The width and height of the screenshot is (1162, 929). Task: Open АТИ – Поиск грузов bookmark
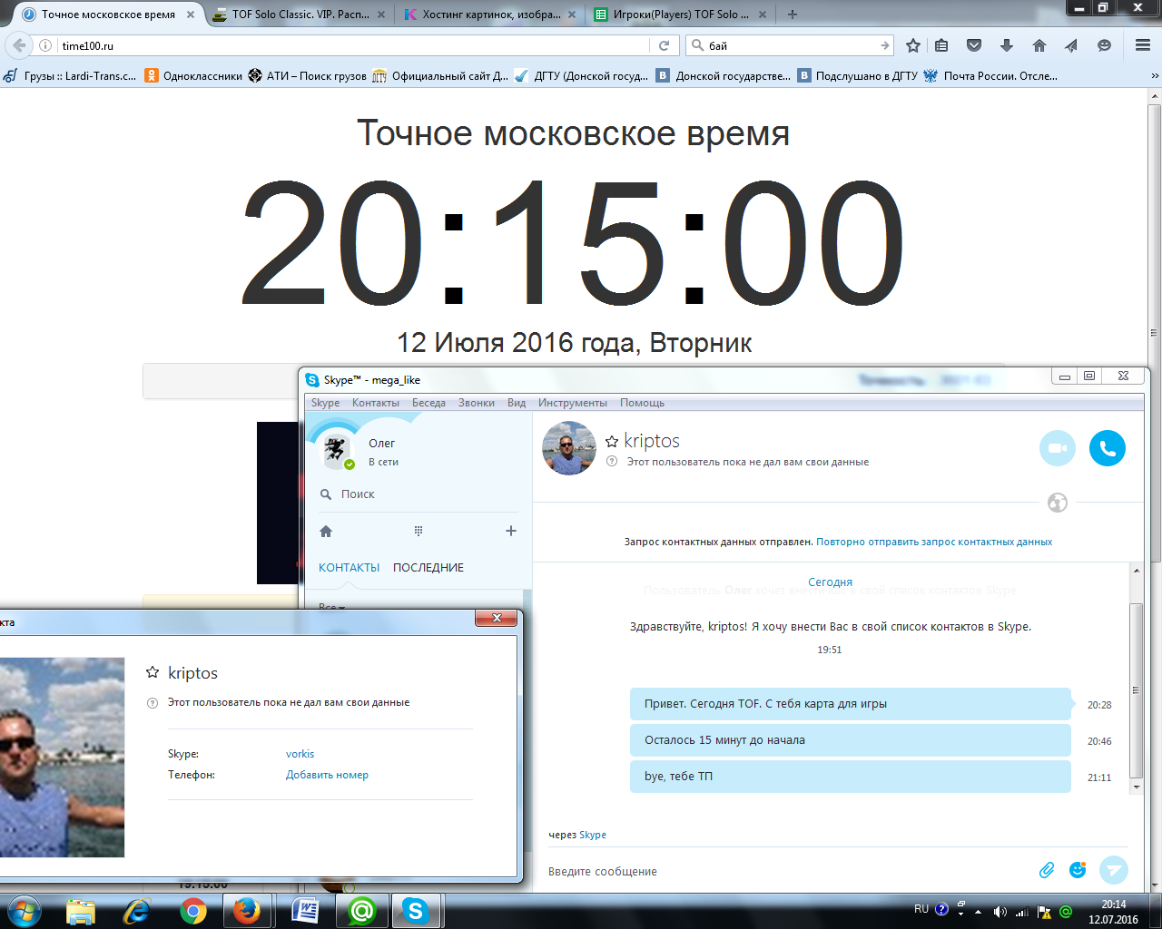pos(308,76)
